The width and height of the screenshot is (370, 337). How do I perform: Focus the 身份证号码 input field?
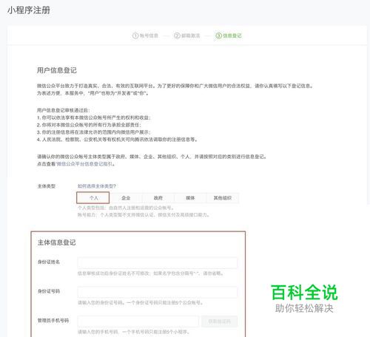[158, 292]
